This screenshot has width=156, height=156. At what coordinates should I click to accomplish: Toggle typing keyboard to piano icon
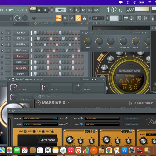click(59, 18)
